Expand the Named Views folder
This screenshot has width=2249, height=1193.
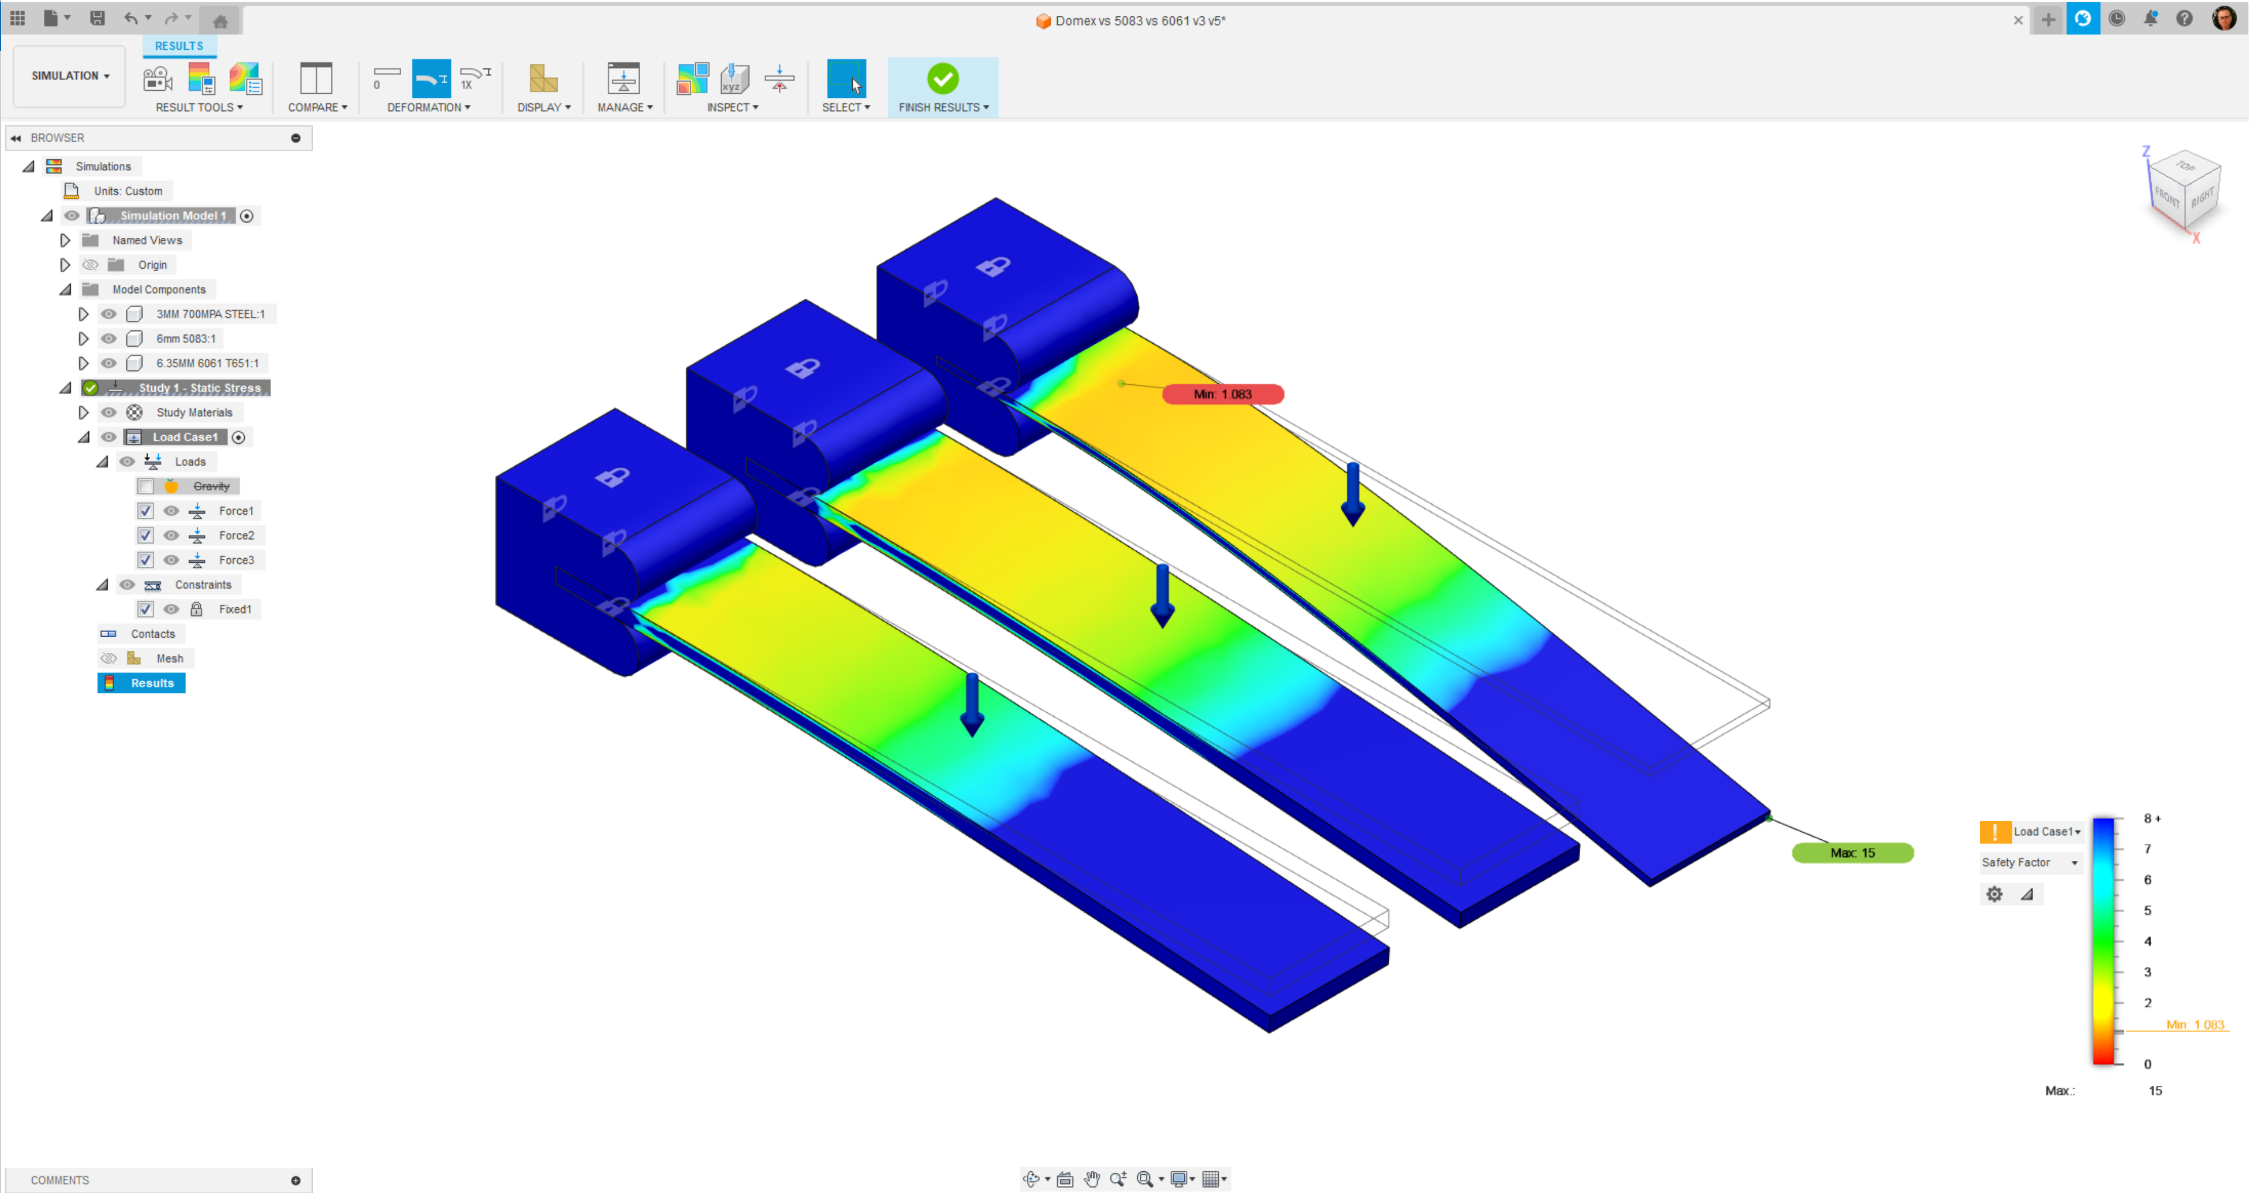(64, 240)
